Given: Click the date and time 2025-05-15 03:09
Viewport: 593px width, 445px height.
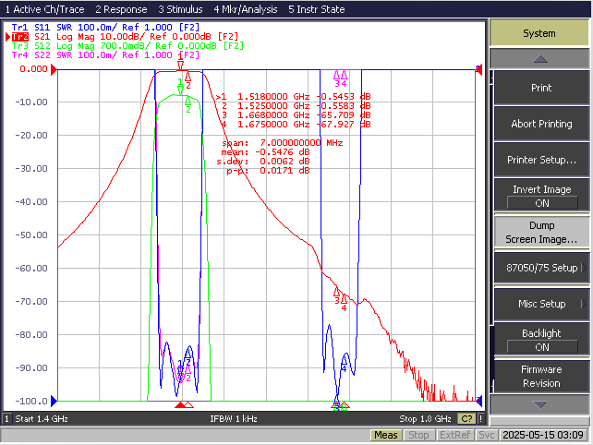Looking at the screenshot, I should (543, 435).
